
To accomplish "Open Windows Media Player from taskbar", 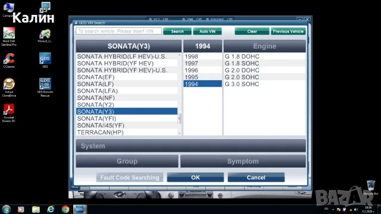I will [21, 209].
